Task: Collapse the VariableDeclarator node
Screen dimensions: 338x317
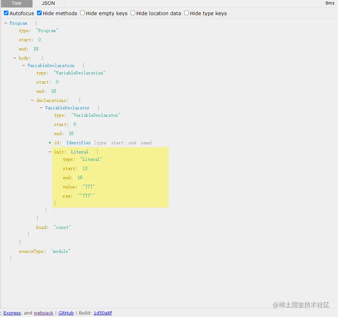Action: click(41, 108)
